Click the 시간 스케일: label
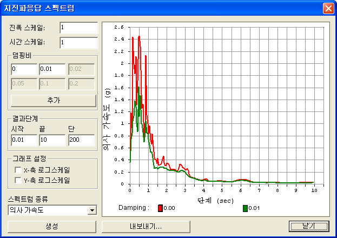The height and width of the screenshot is (238, 337). pos(27,42)
